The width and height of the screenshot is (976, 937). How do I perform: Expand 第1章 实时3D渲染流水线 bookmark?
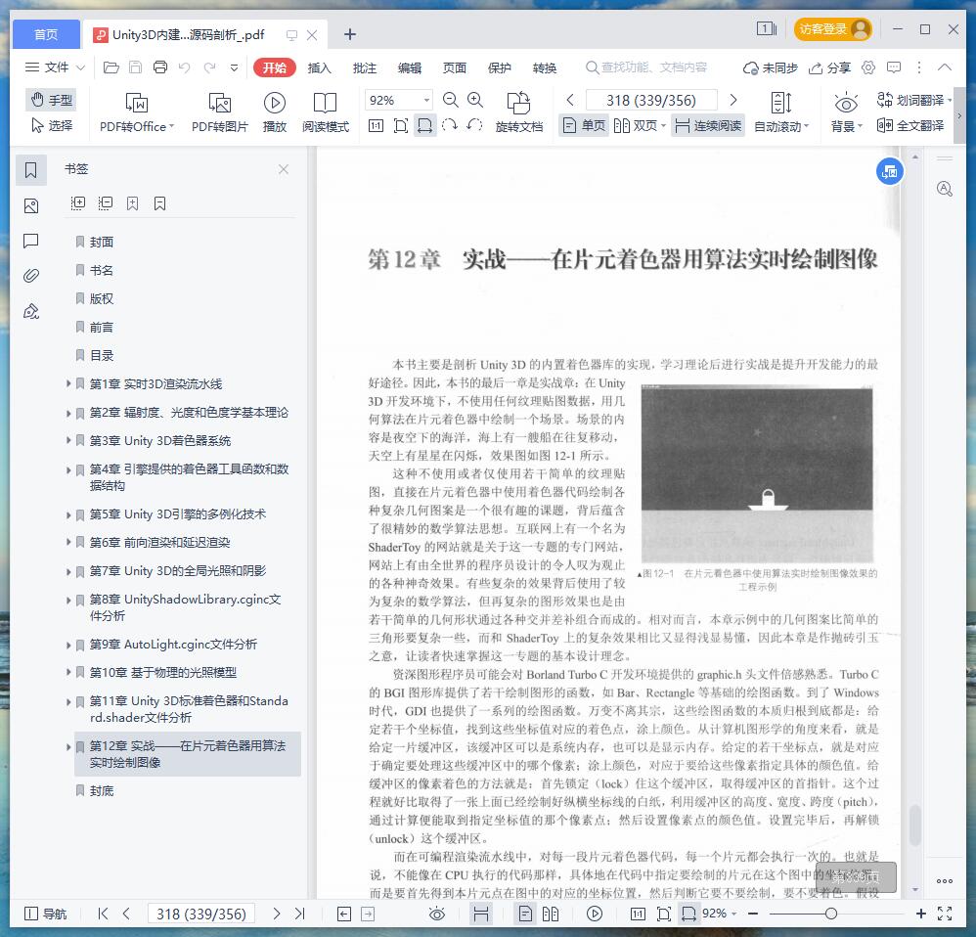[x=68, y=383]
